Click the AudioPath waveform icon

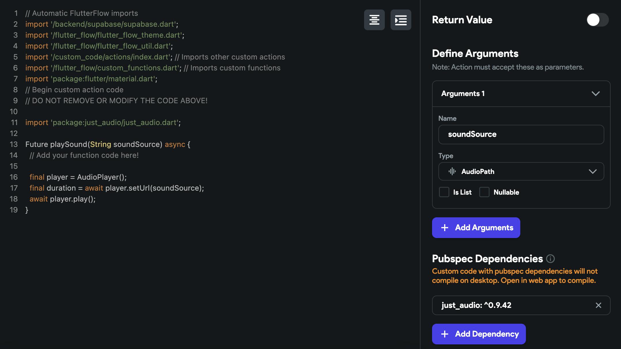[x=452, y=172]
